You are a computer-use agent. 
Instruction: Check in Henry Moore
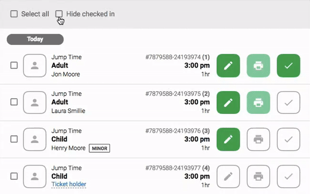[288, 139]
